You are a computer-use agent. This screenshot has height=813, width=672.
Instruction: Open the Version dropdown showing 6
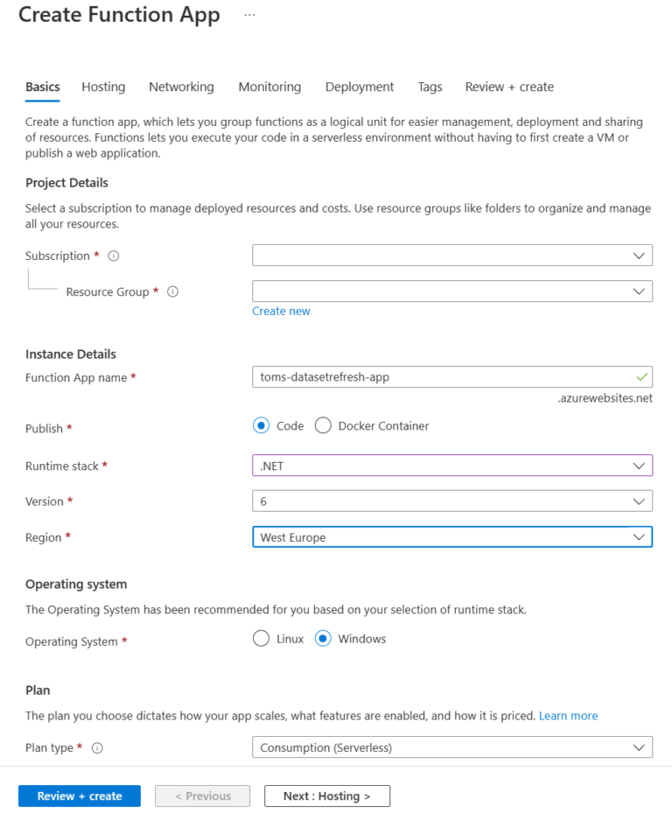click(x=452, y=501)
